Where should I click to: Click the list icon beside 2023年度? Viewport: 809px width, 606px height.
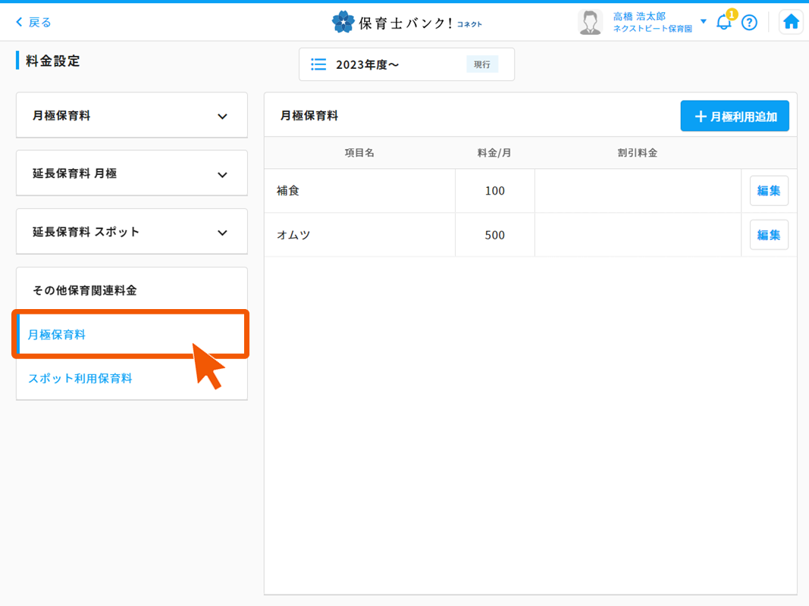pos(319,64)
